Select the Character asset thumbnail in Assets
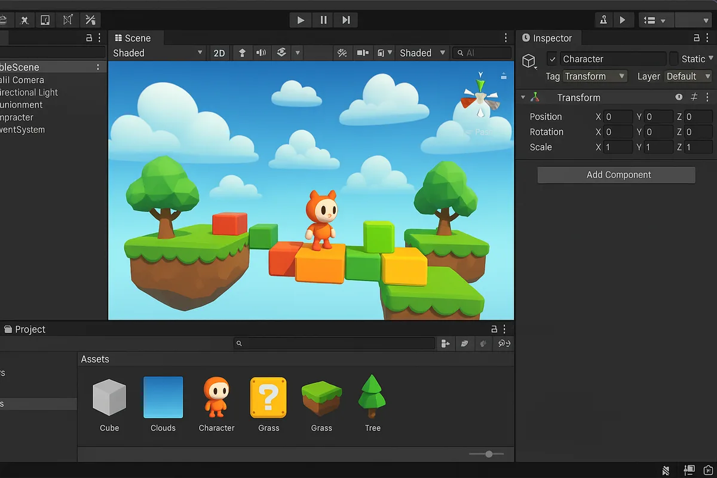The image size is (717, 478). tap(216, 396)
